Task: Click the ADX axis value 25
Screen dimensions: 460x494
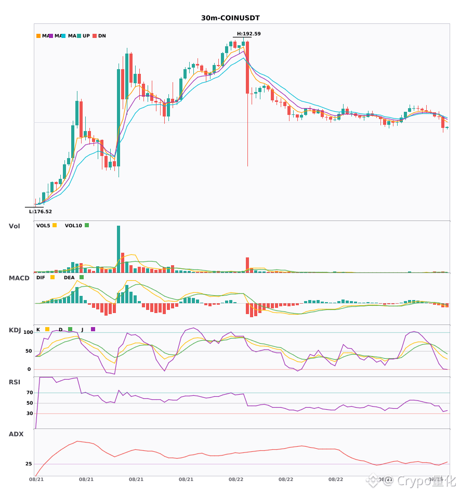Action: pyautogui.click(x=29, y=464)
